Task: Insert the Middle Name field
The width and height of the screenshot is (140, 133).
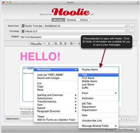Action: click(x=98, y=81)
